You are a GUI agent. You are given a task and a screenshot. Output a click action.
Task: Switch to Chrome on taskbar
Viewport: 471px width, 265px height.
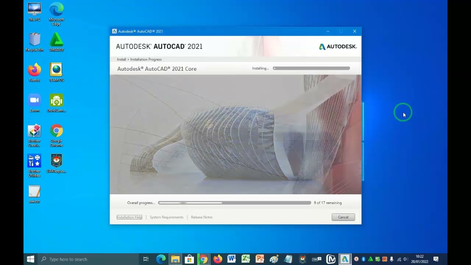click(203, 259)
